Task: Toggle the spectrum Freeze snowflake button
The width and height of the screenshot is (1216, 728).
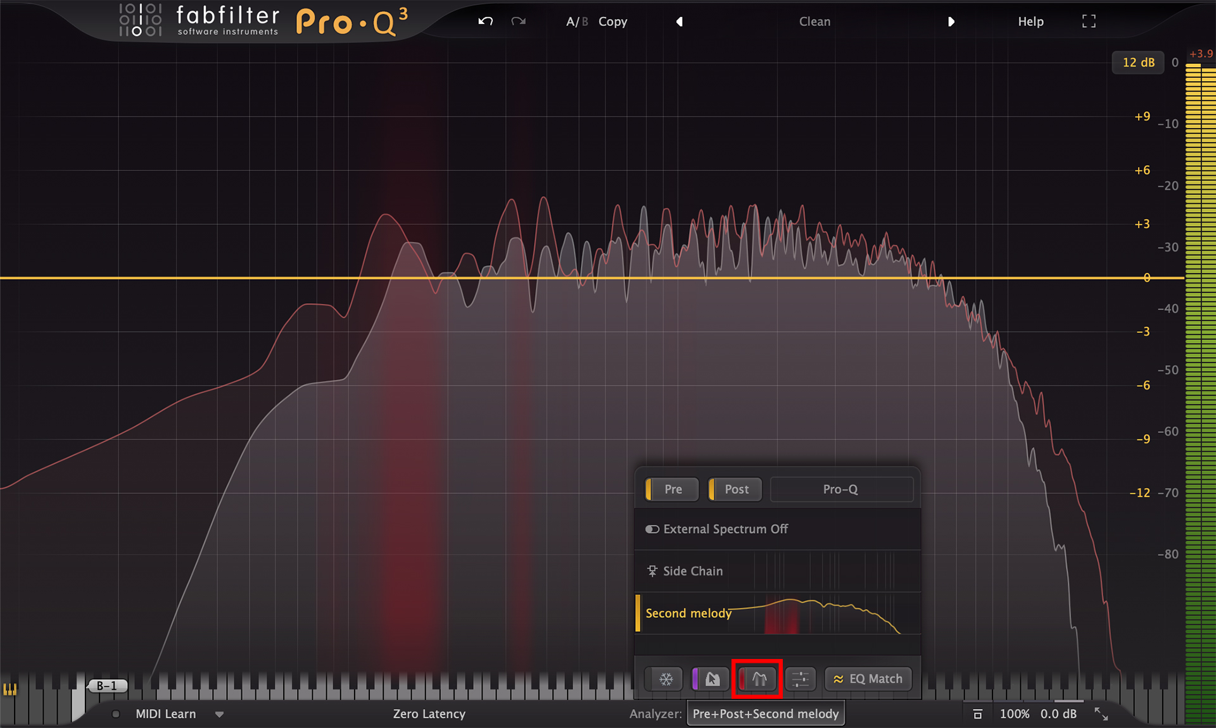Action: click(x=664, y=679)
